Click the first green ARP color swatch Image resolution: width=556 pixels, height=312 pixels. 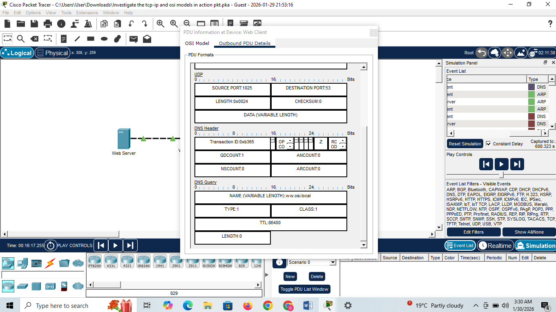pos(531,94)
